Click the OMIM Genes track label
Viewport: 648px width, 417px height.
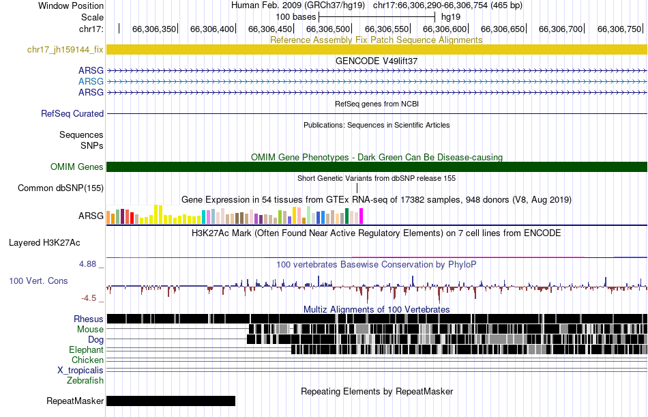coord(76,167)
